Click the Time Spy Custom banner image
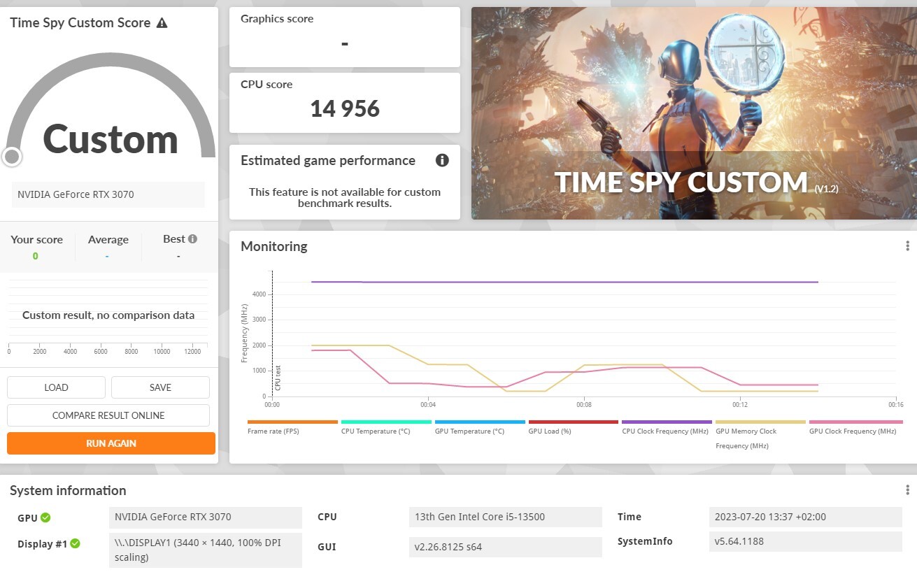Image resolution: width=917 pixels, height=572 pixels. tap(694, 113)
